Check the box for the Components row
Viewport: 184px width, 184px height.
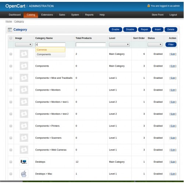click(x=11, y=66)
